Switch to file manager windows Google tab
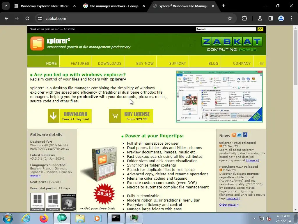This screenshot has height=224, width=298. (114, 6)
